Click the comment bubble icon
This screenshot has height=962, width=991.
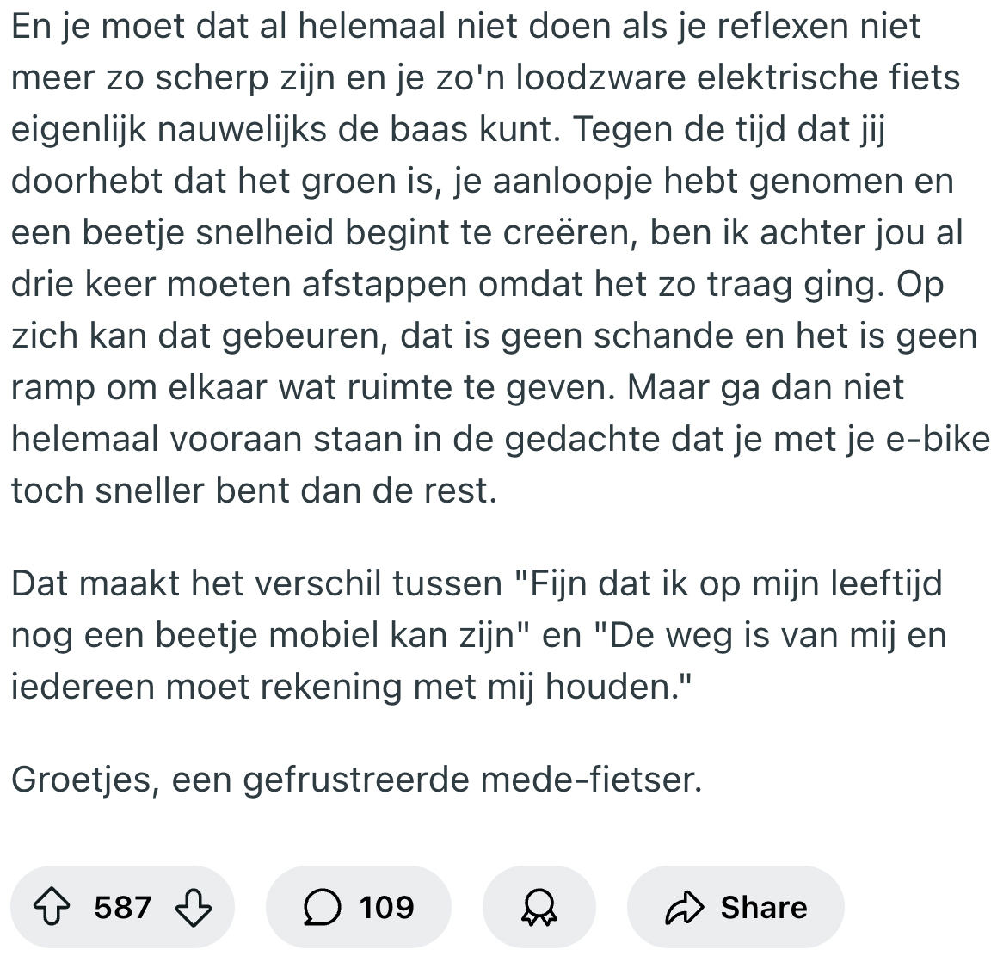[321, 908]
